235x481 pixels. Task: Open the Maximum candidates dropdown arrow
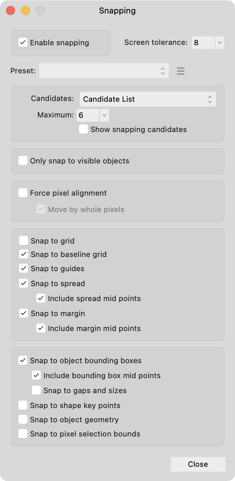click(x=104, y=115)
